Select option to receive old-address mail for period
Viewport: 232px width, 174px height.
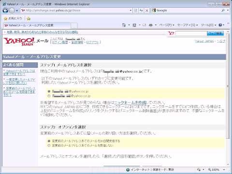(49, 141)
